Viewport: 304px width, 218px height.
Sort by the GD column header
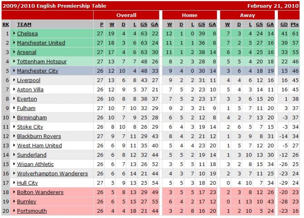(284, 24)
